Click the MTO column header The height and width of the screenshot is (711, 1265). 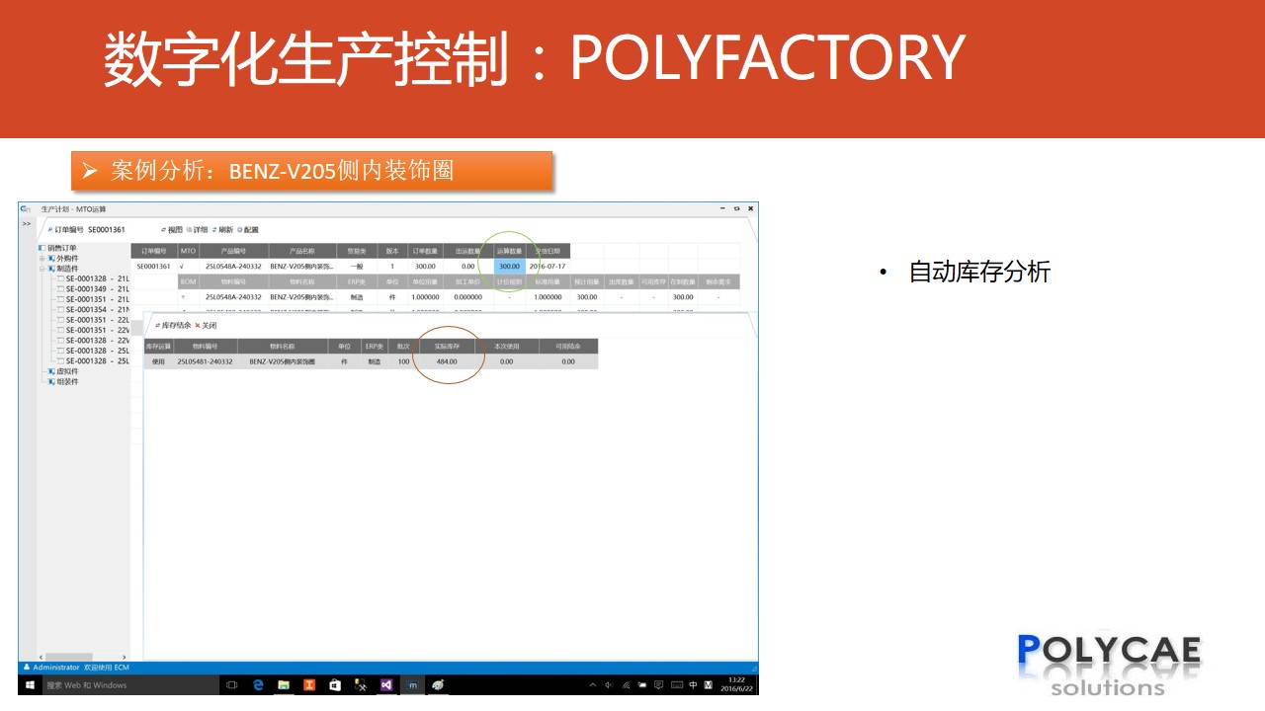(x=189, y=252)
